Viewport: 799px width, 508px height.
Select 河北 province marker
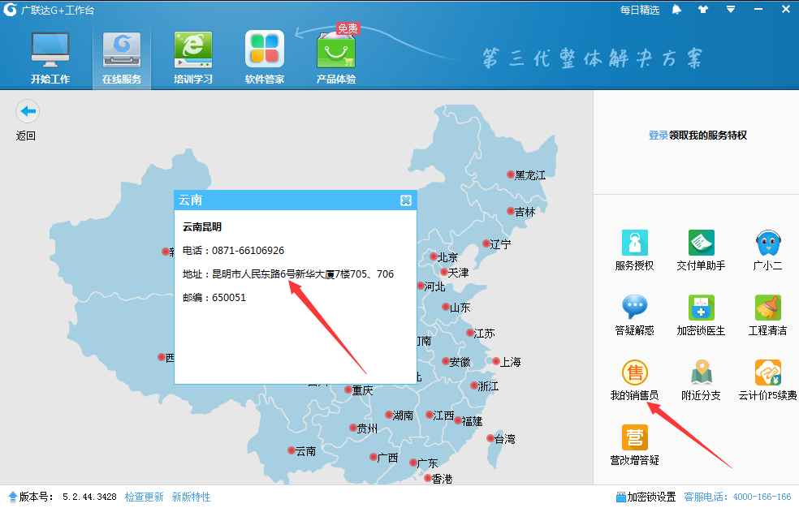pos(431,286)
